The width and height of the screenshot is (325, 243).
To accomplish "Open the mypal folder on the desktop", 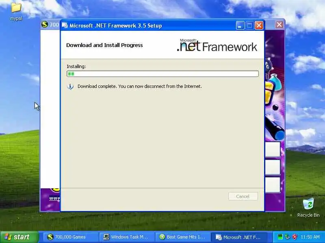I will tap(16, 12).
